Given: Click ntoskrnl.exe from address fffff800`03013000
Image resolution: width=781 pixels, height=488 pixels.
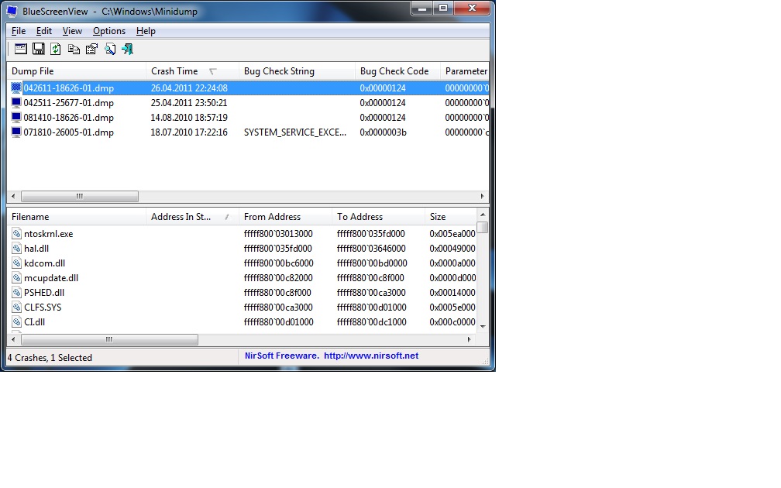Looking at the screenshot, I should tap(278, 234).
